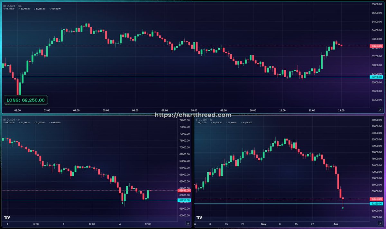Viewport: 386px width, 229px height.
Task: Click the 06:00 time label on 5m chart
Action: 135,110
